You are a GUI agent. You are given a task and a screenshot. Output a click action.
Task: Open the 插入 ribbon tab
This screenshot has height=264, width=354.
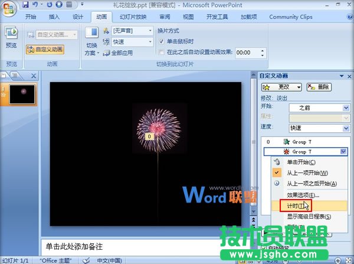pos(54,17)
